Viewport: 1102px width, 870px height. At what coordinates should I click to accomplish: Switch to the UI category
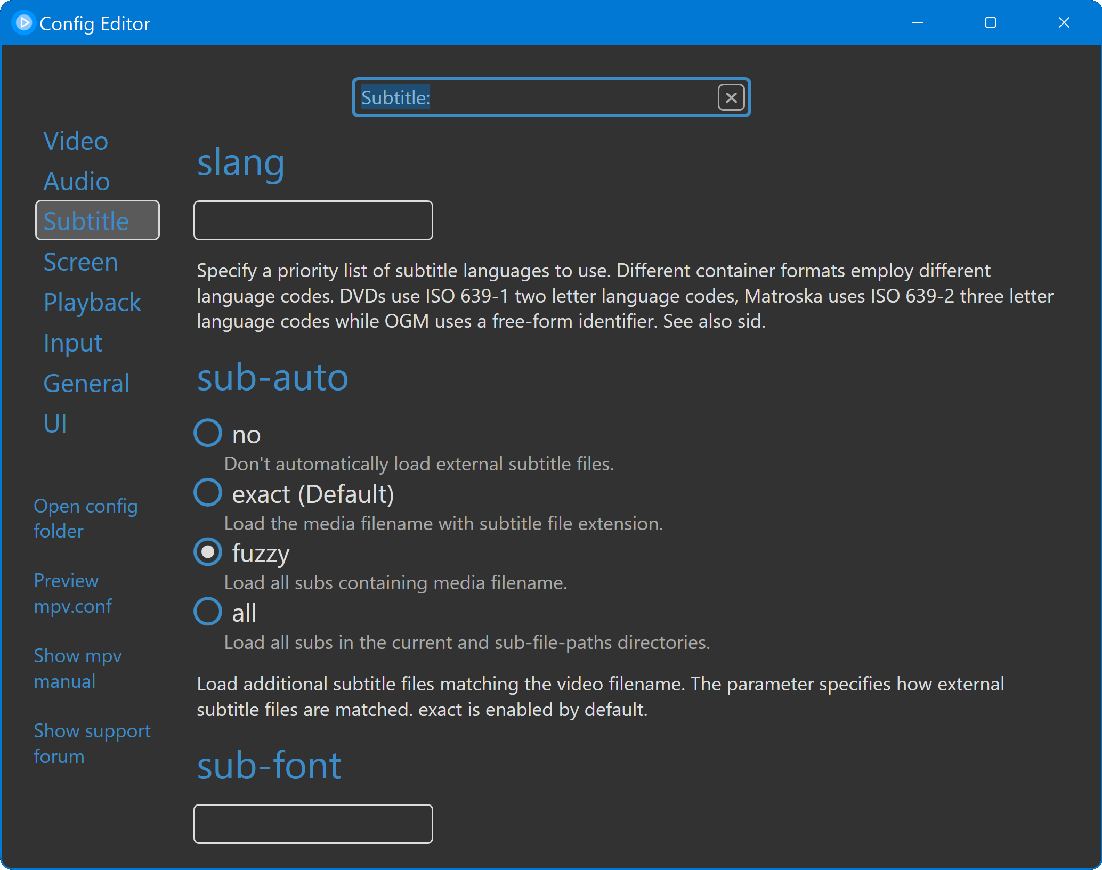(55, 424)
